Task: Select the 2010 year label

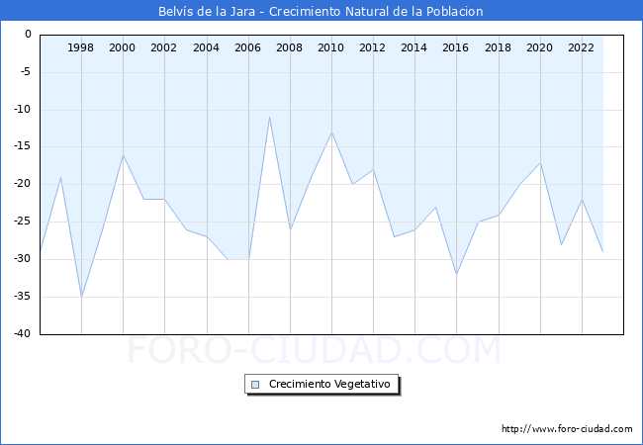Action: pos(330,47)
